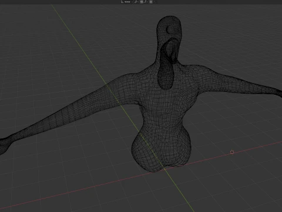Toggle the Snap magnet icon
Screen dimensions: 282x212
click(x=142, y=2)
